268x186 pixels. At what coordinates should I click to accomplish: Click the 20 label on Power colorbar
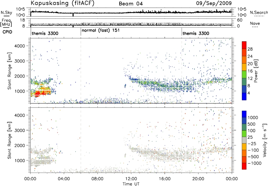coord(250,64)
